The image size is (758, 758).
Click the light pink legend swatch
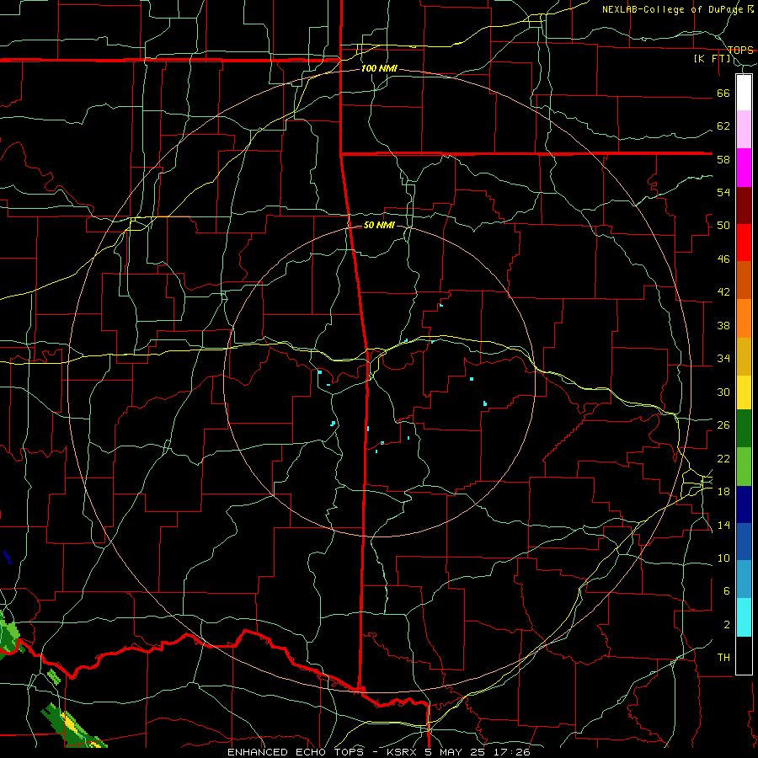tap(744, 129)
